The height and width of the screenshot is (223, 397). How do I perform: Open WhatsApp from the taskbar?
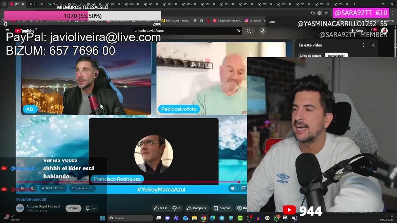[276, 218]
